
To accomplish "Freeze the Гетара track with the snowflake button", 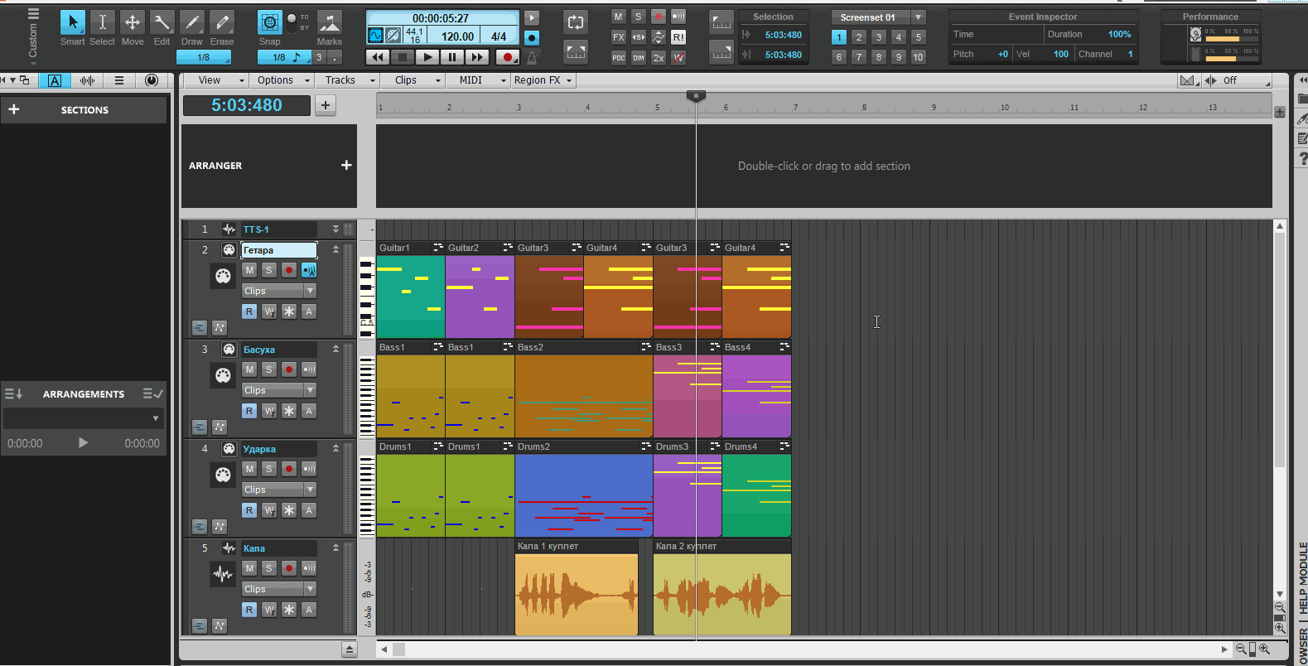I will (289, 311).
